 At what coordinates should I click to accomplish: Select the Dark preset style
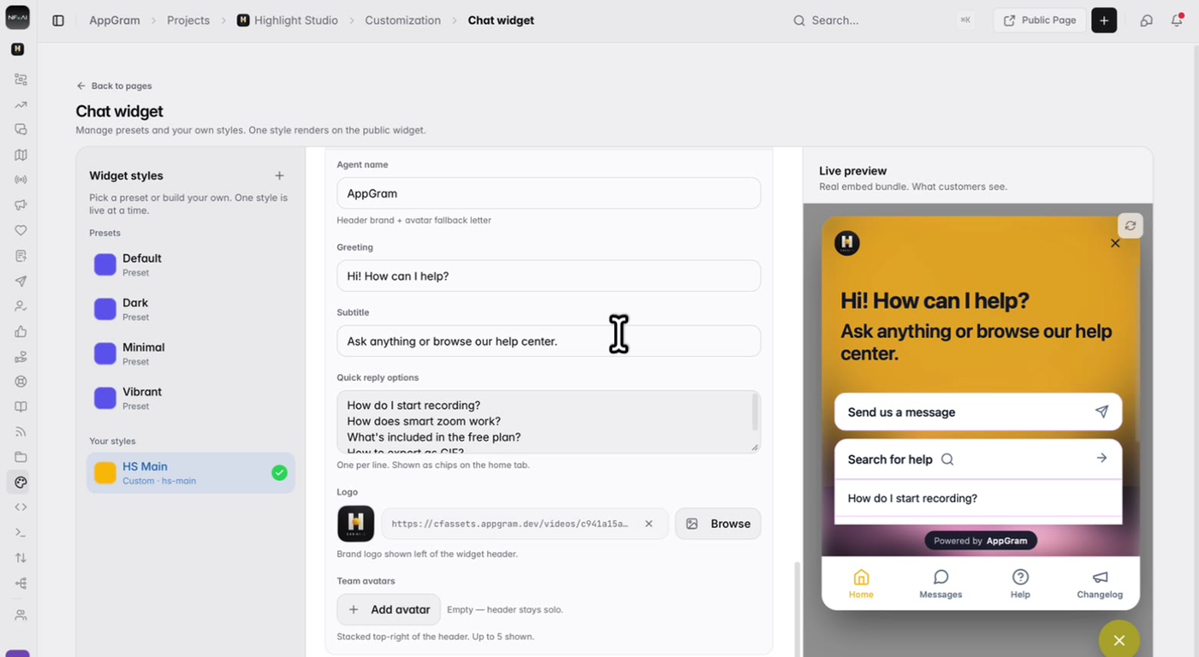tap(191, 309)
